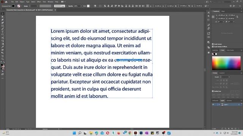This screenshot has height=136, width=243.
Task: Select the Selection tool in the toolbar
Action: (3, 14)
